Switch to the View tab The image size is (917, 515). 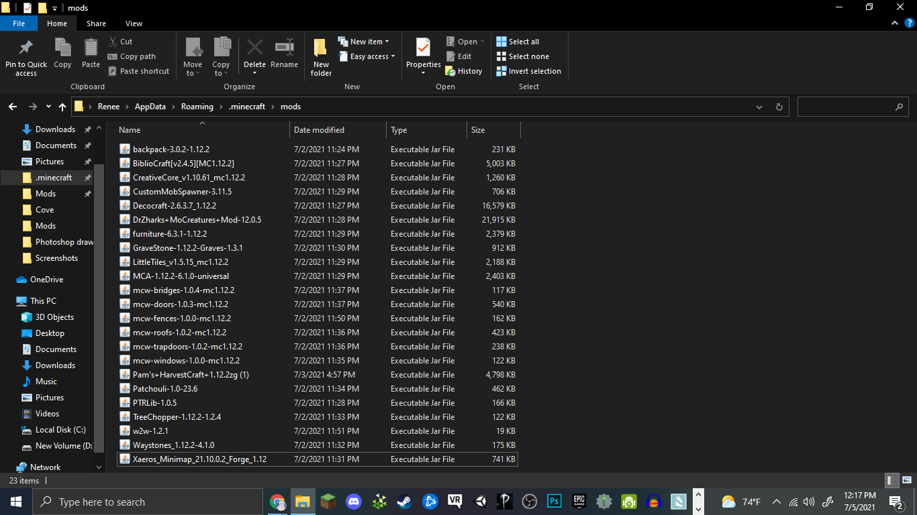pyautogui.click(x=134, y=23)
